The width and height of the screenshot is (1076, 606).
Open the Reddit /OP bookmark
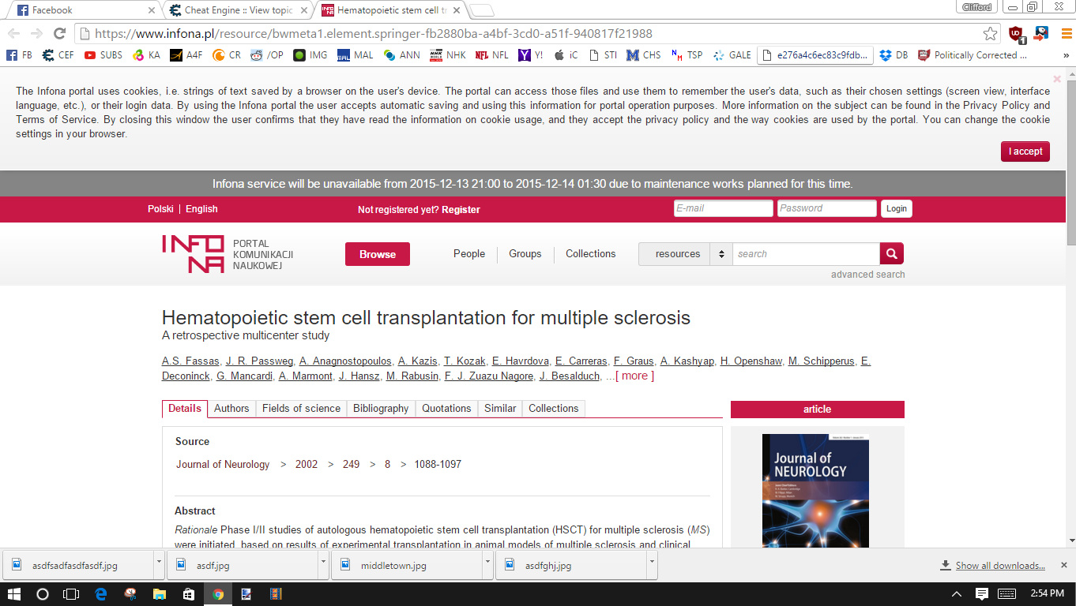(x=266, y=55)
